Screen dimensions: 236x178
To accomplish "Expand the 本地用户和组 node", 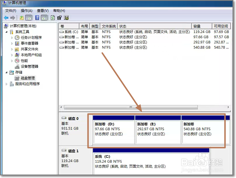I will tap(12, 55).
